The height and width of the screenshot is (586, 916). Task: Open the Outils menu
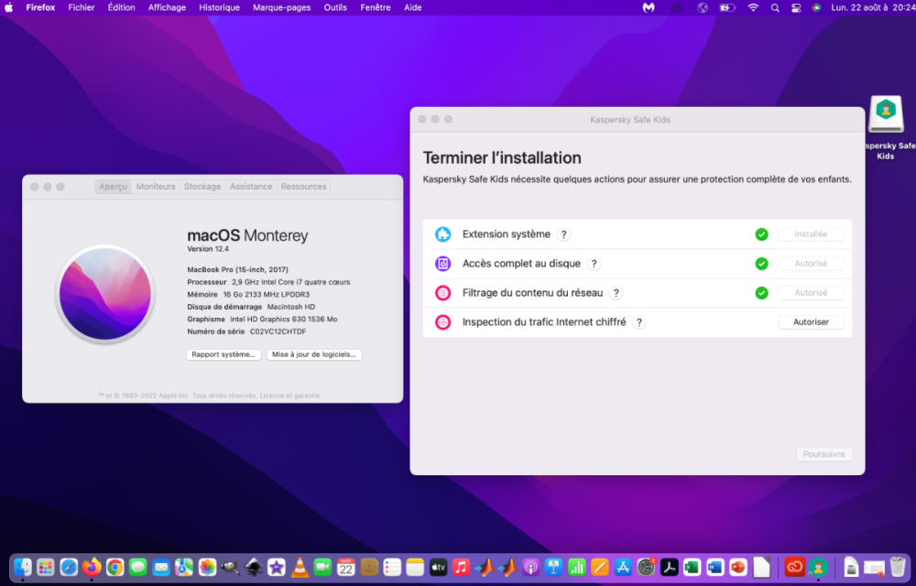(335, 7)
